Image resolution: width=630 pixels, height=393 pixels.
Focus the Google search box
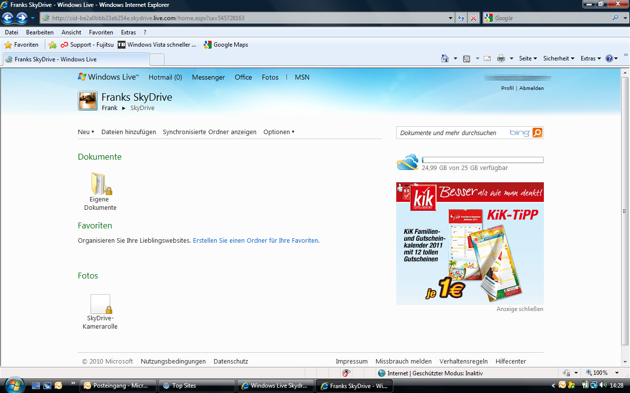tap(551, 18)
